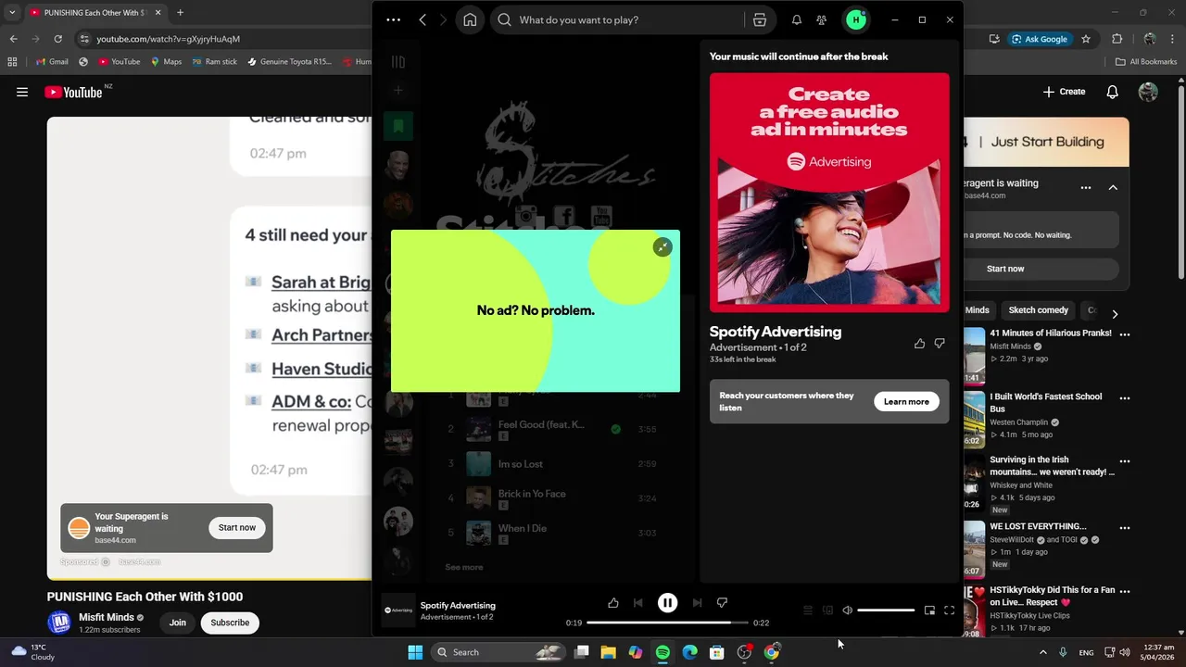The width and height of the screenshot is (1186, 667).
Task: Open Maps bookmark
Action: [x=166, y=62]
